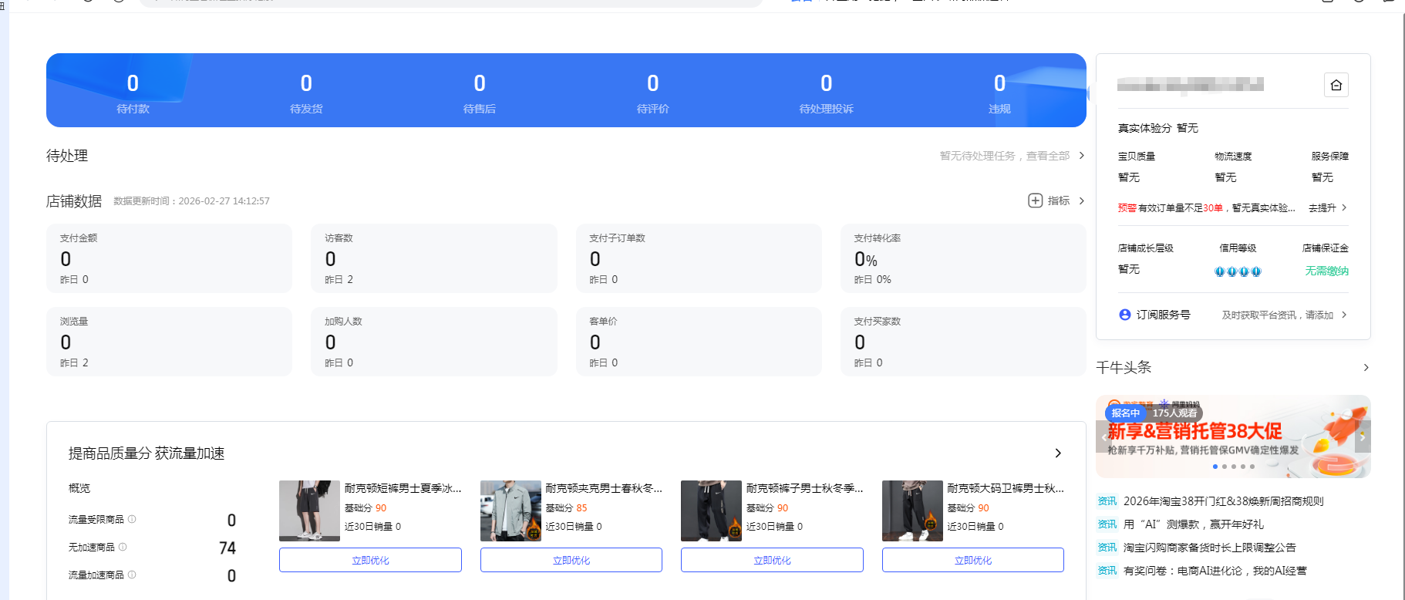Open 违规 count

[999, 93]
